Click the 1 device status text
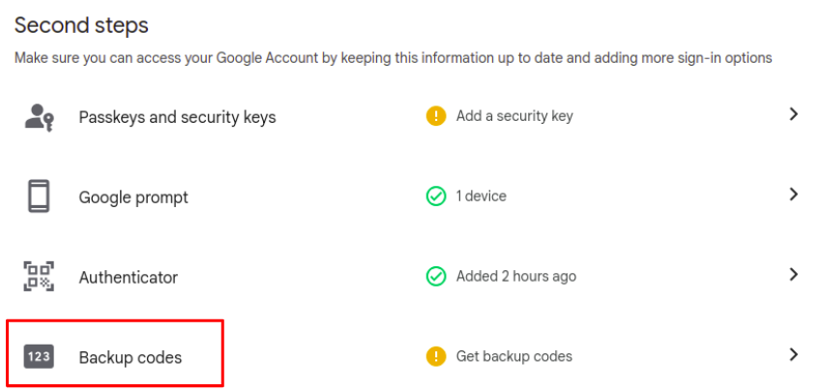Image resolution: width=821 pixels, height=392 pixels. 482,196
